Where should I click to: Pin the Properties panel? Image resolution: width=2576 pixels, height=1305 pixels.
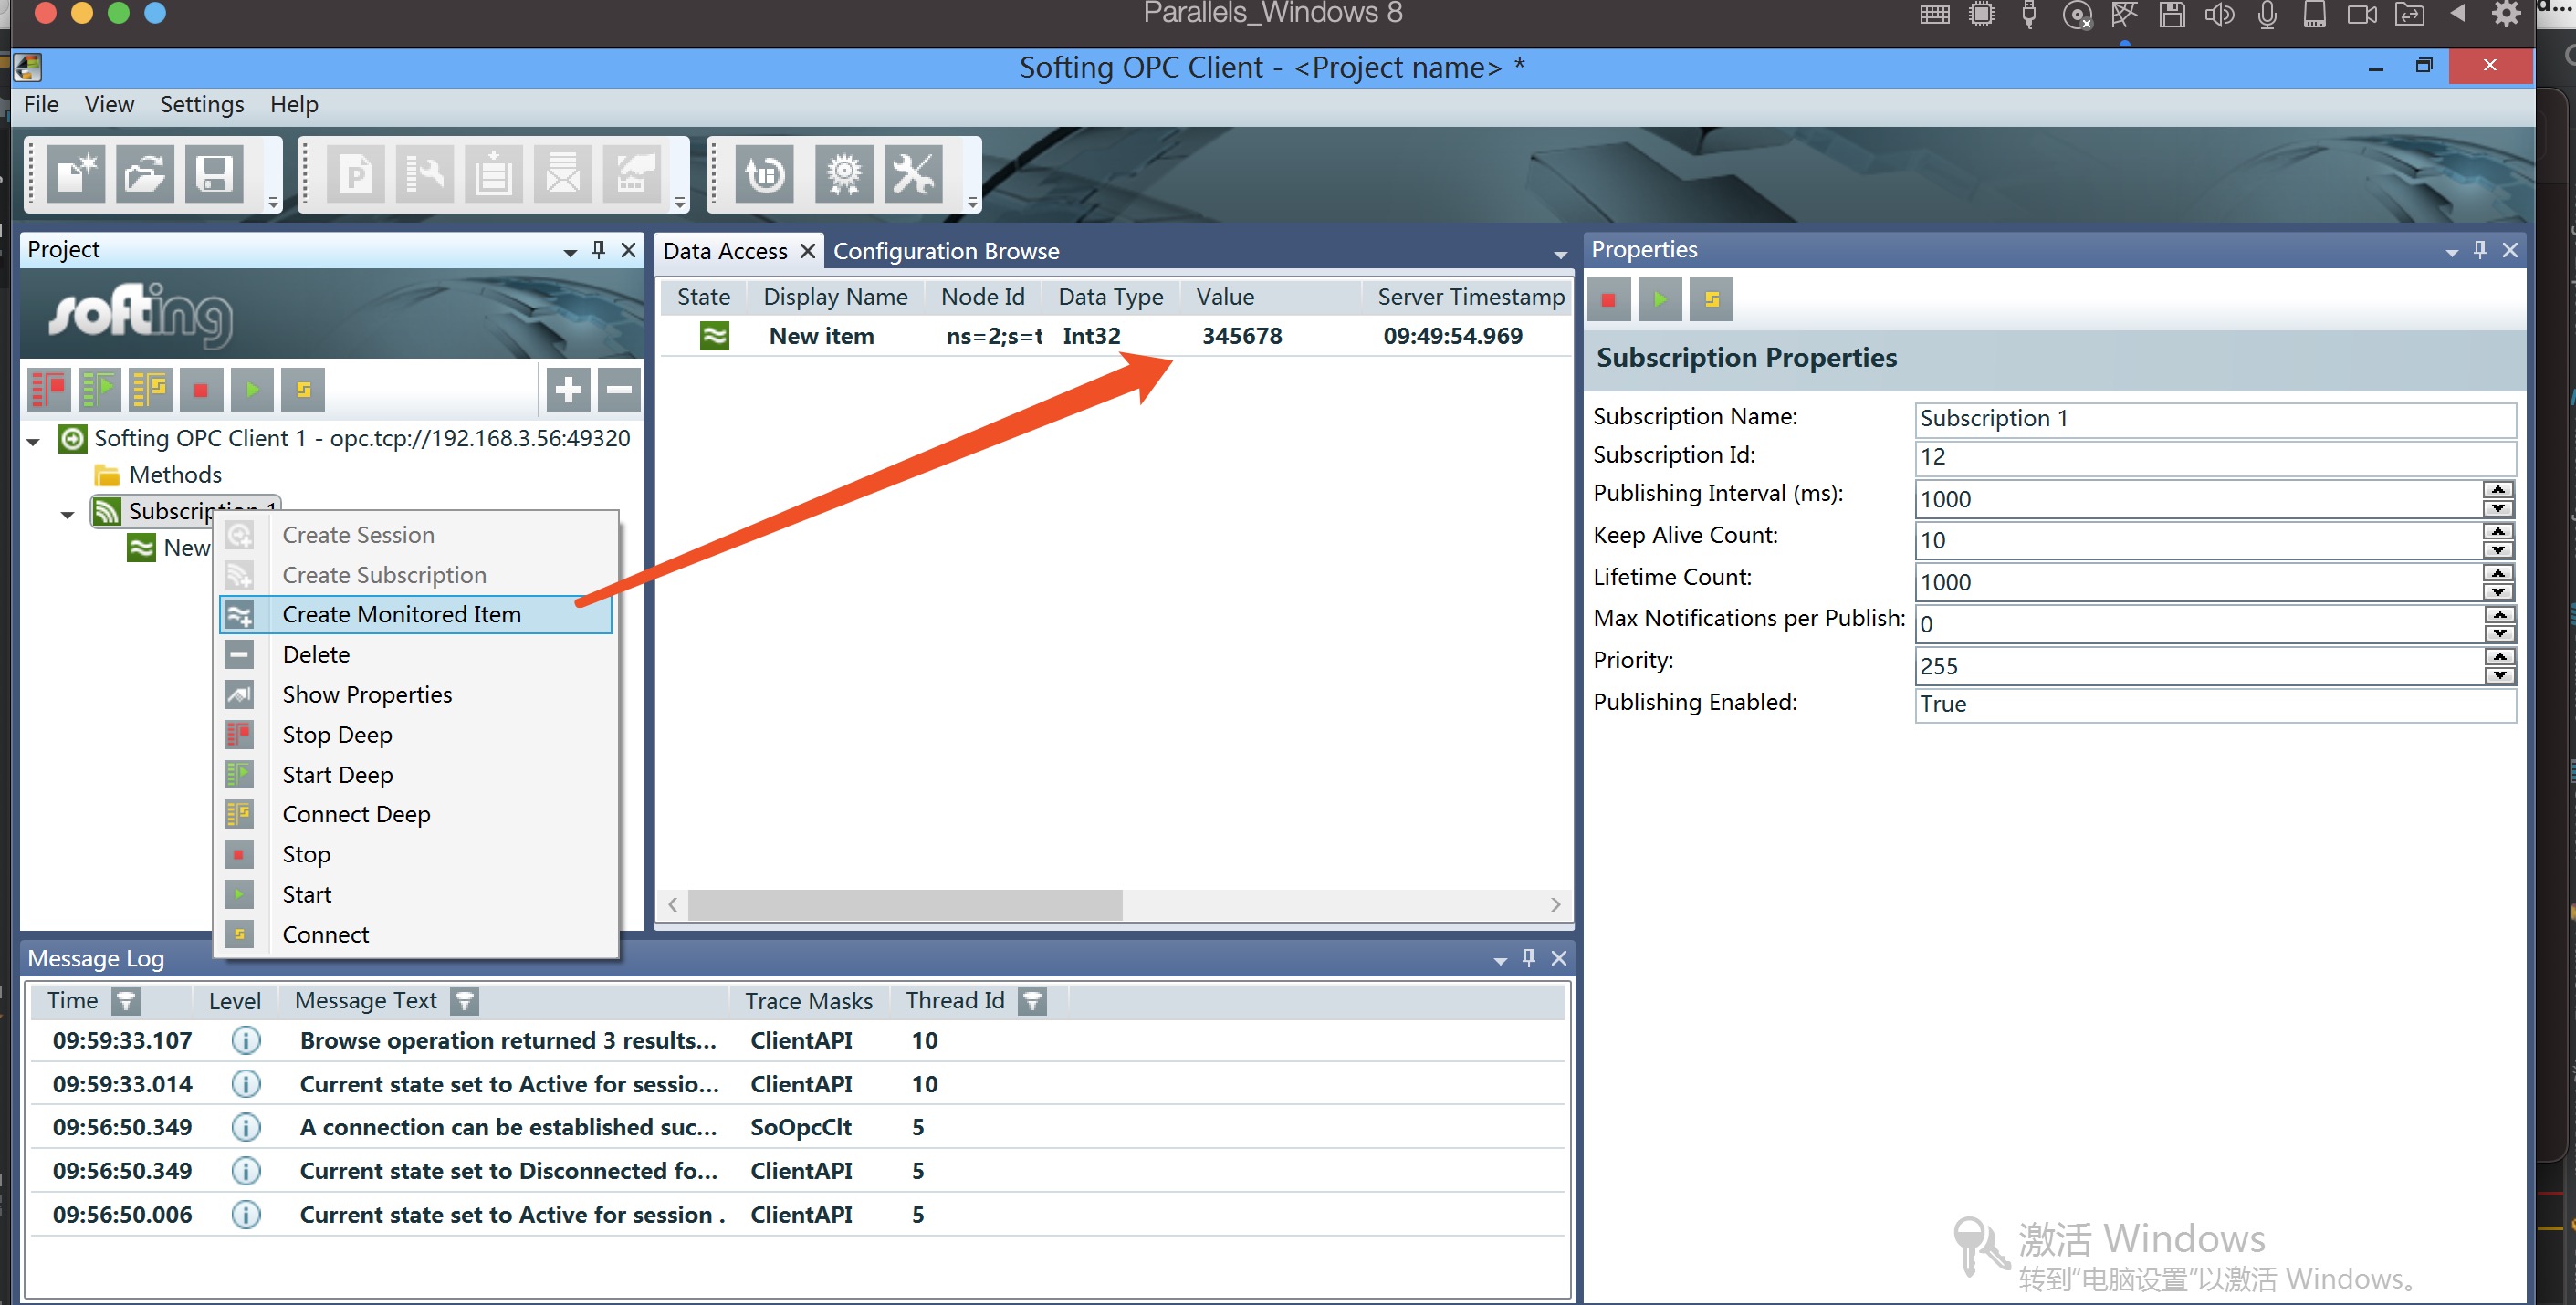(x=2479, y=249)
